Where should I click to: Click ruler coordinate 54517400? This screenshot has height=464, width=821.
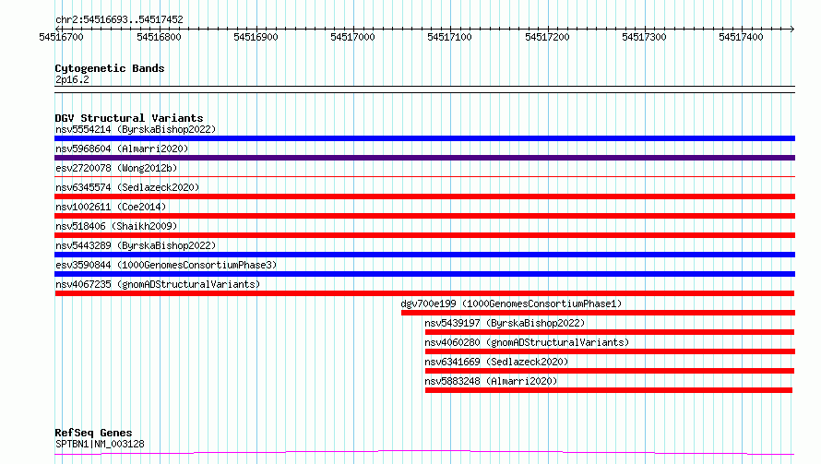[x=741, y=37]
